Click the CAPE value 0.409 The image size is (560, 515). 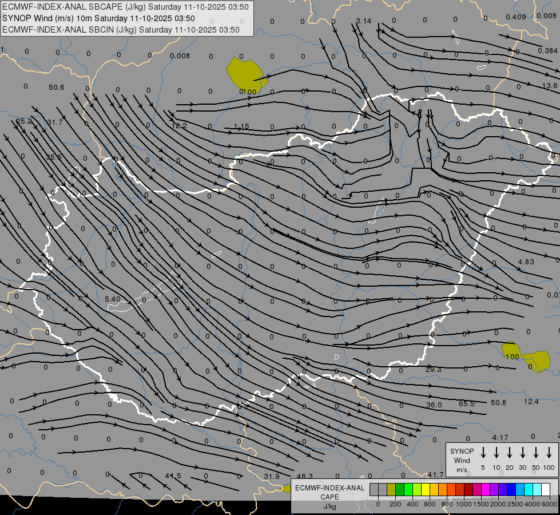point(516,17)
